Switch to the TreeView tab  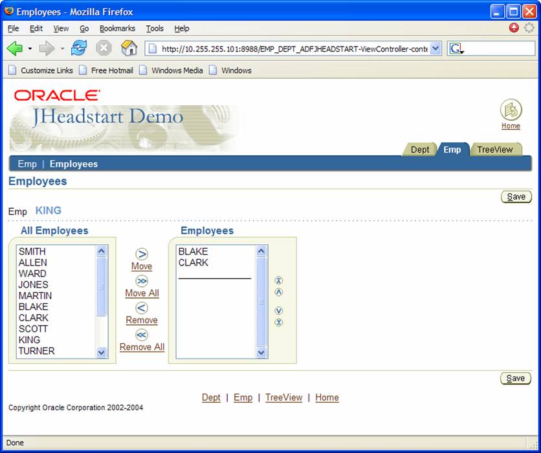[494, 149]
